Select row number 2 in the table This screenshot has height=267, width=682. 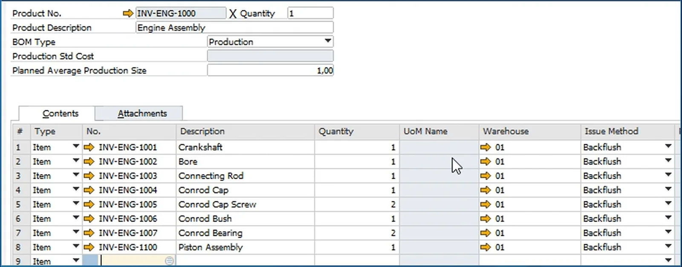[20, 162]
